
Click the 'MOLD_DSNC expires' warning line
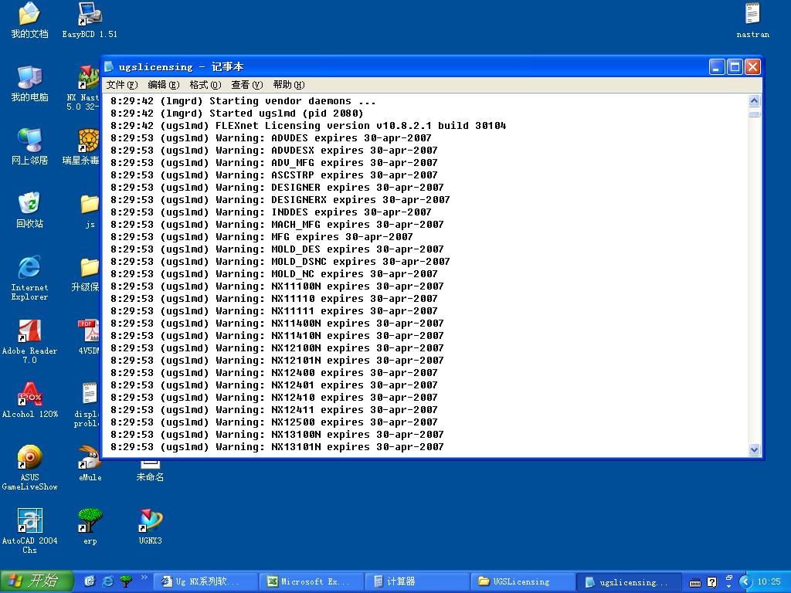tap(280, 262)
